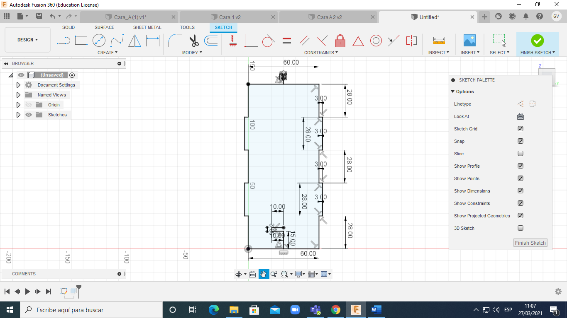Apply the Midpoint triangle constraint

coord(358,41)
